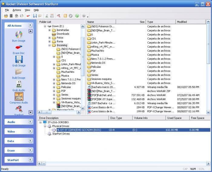Click the blue floppy save toolbar icon

(35, 16)
